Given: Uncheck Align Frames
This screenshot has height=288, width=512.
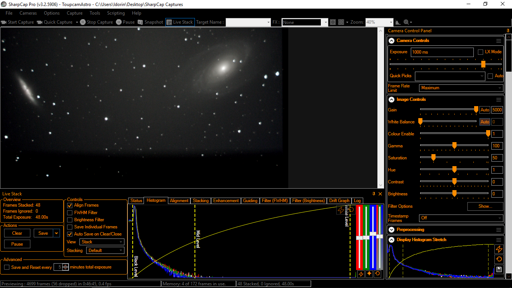Looking at the screenshot, I should pos(70,205).
